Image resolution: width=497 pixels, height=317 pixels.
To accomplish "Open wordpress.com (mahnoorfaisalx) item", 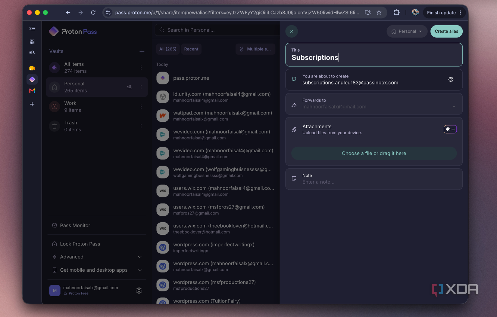I will click(216, 266).
